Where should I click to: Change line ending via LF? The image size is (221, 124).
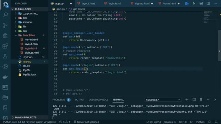[x=191, y=122]
